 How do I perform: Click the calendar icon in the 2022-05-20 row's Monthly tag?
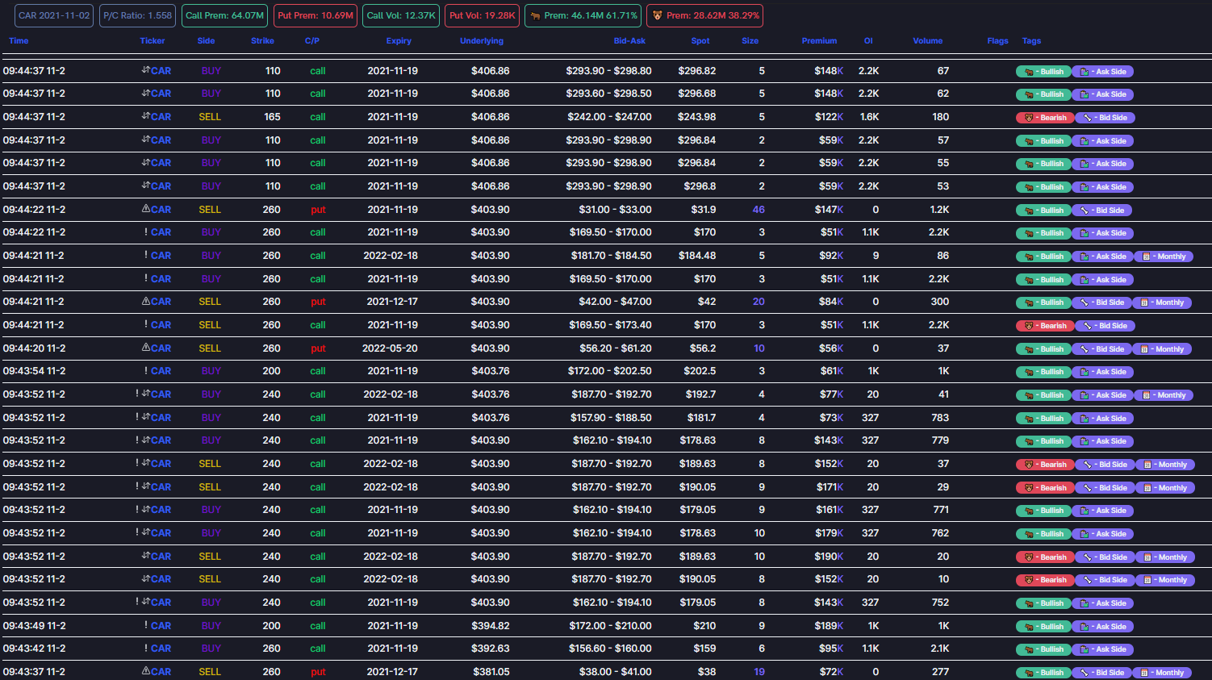point(1144,349)
